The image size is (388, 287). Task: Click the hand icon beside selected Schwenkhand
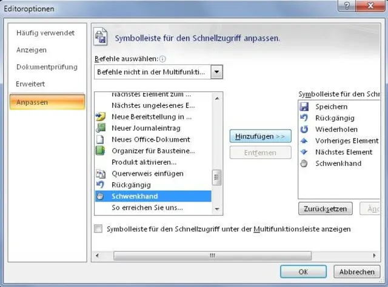(100, 196)
